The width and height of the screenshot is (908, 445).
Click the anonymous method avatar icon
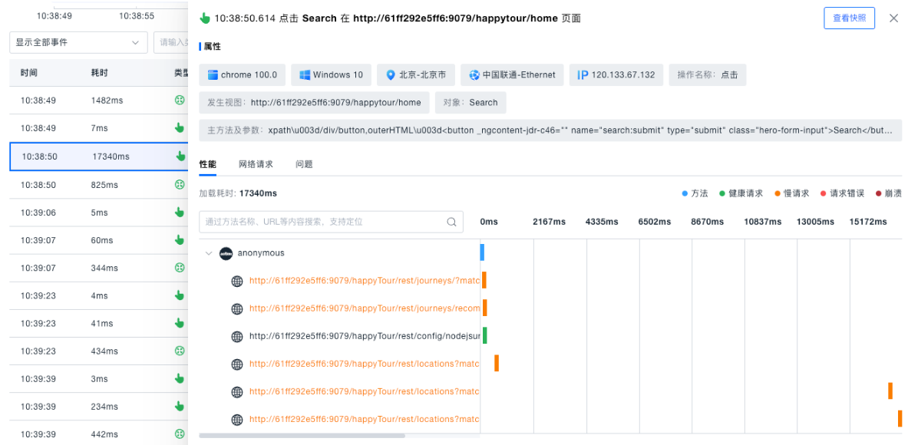pos(226,253)
